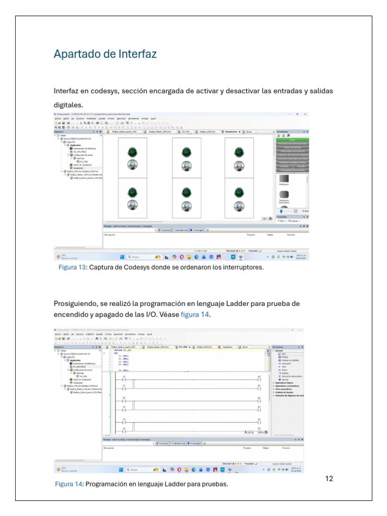Select Derivación de conductor tool in Figura 14
Screen dimensions: 387x516
290,376
